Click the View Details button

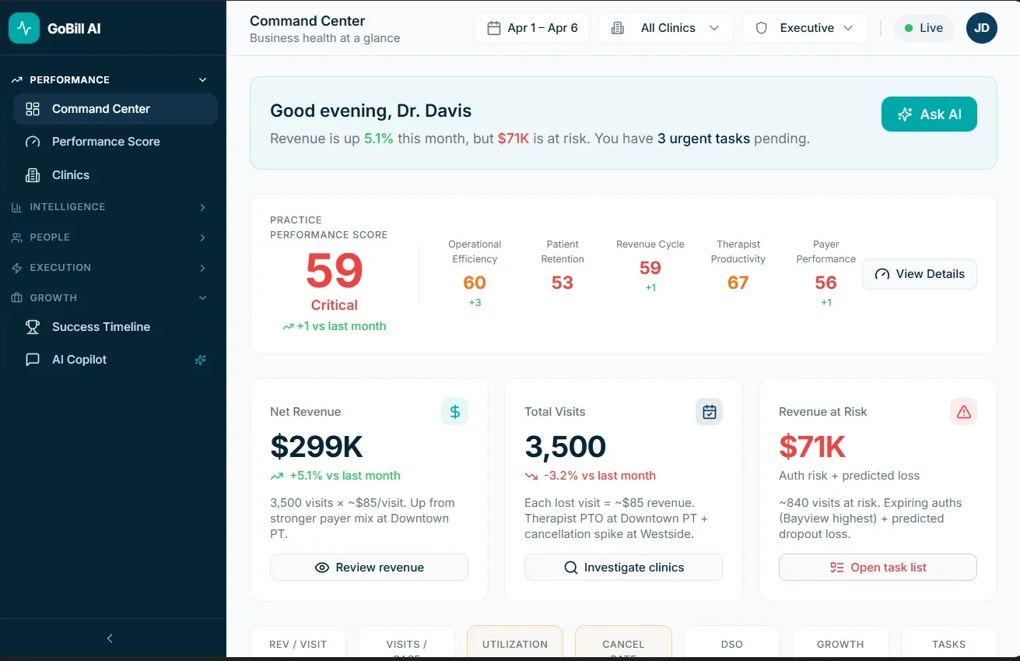point(920,274)
